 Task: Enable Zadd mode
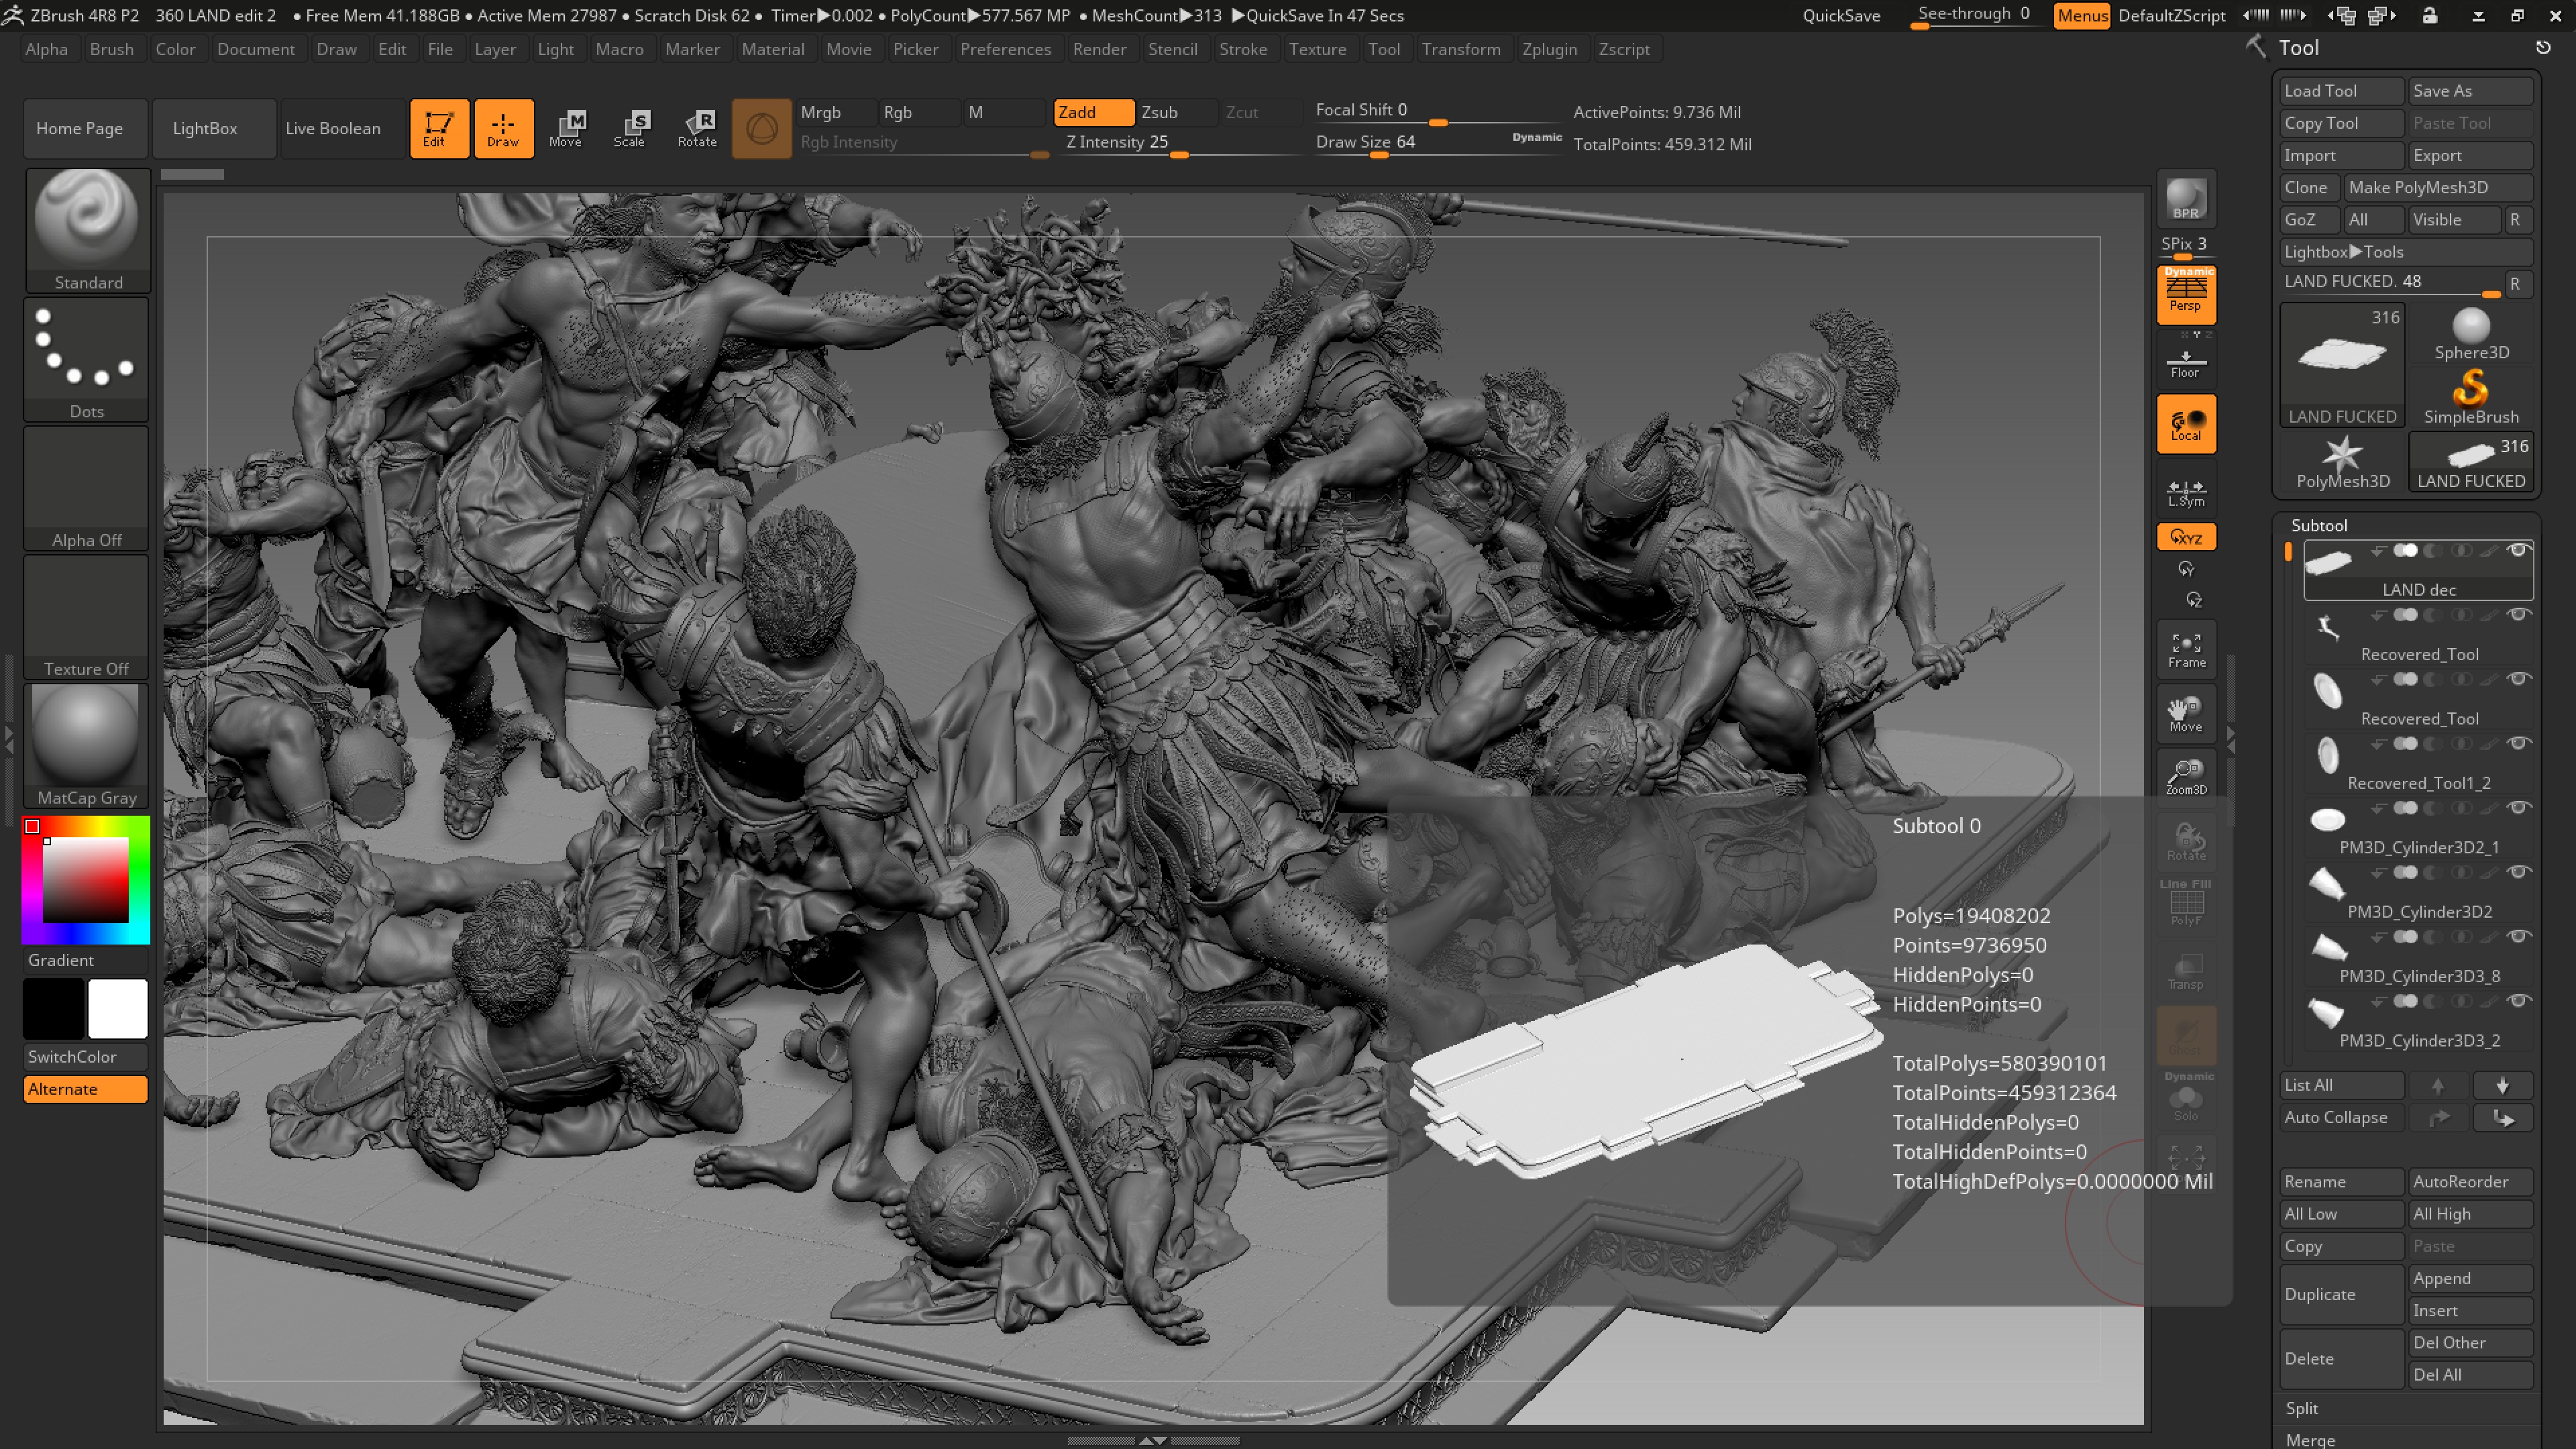[x=1094, y=112]
